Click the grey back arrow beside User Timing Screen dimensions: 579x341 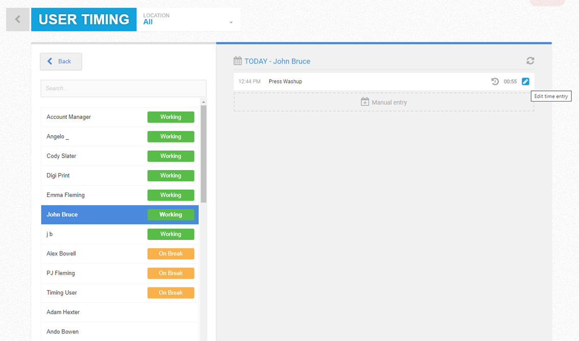point(18,19)
